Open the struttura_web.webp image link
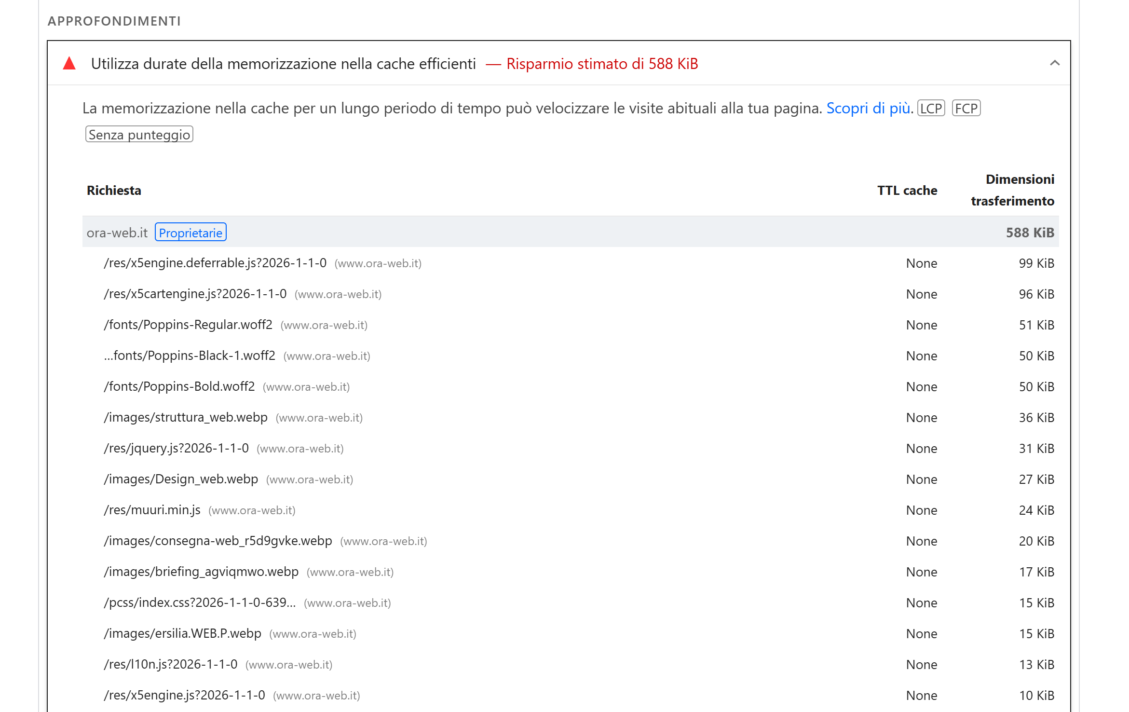 (186, 417)
